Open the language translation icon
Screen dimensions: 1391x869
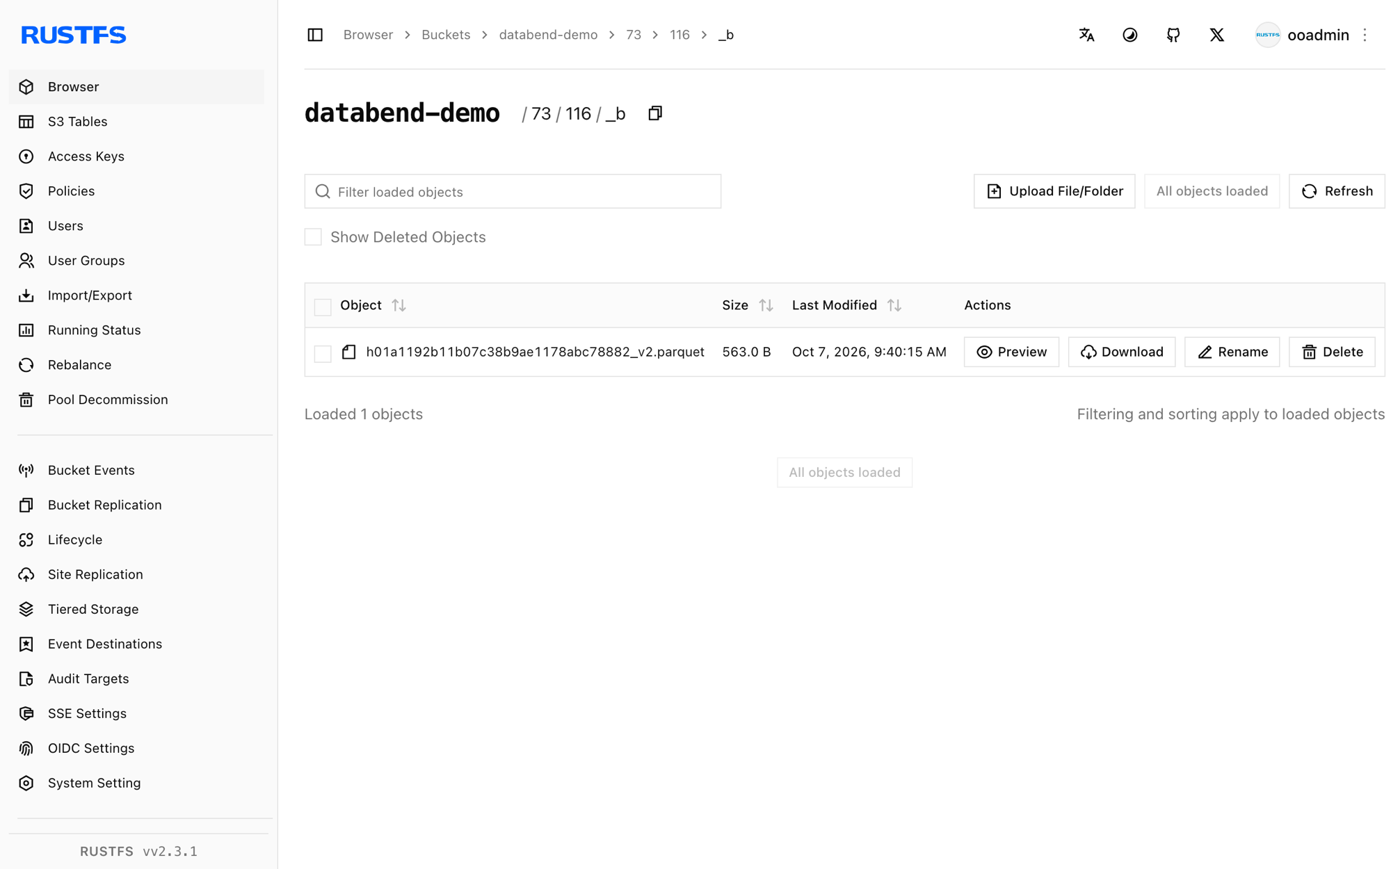click(x=1086, y=35)
